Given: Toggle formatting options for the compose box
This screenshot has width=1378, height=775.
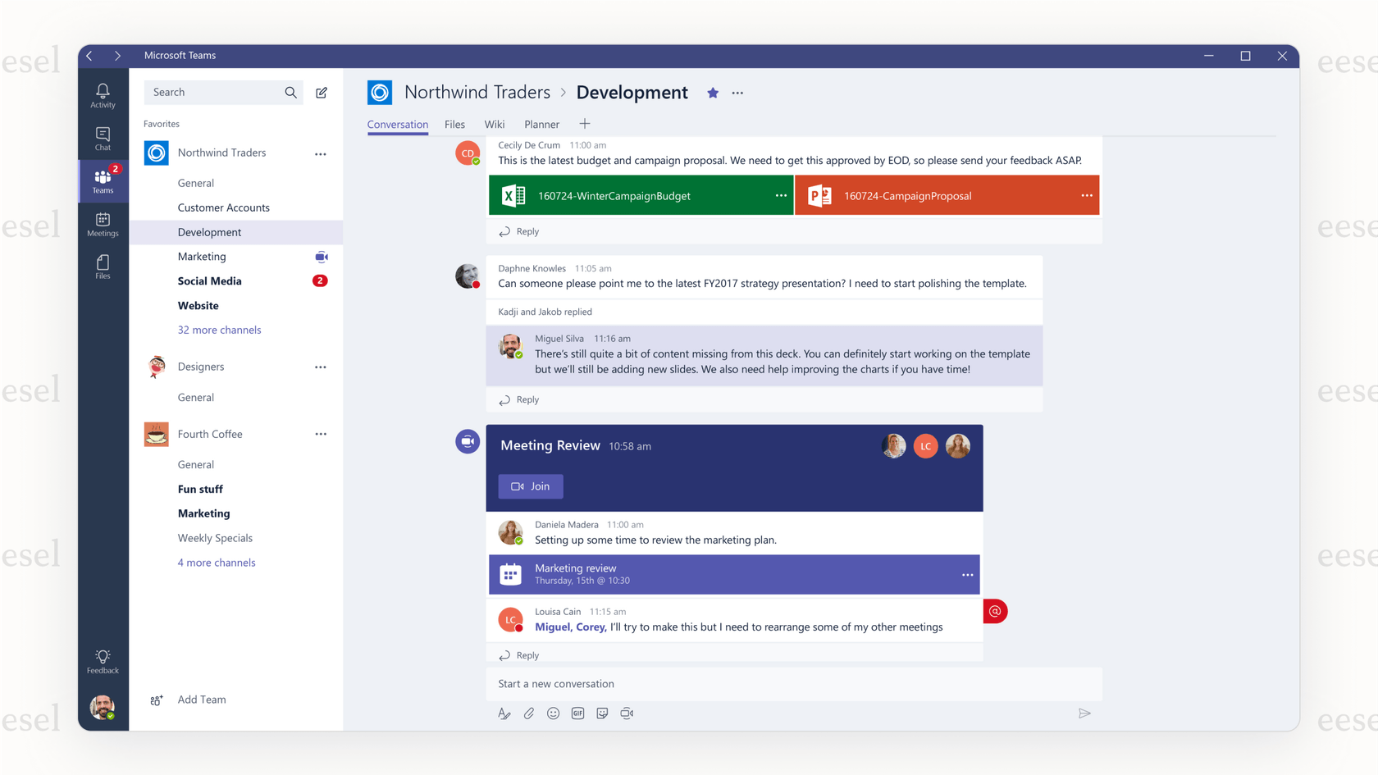Looking at the screenshot, I should tap(504, 713).
